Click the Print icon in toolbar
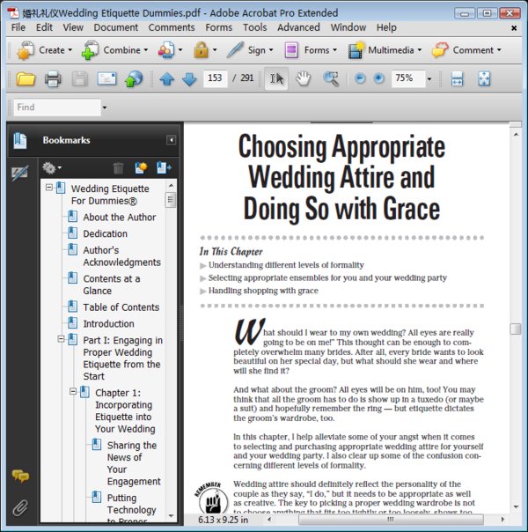The height and width of the screenshot is (532, 528). tap(53, 78)
